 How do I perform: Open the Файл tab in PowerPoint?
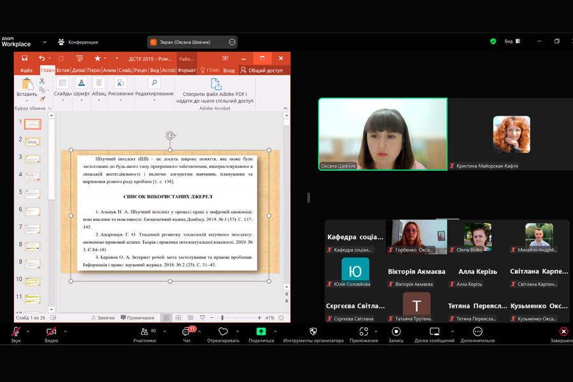point(26,71)
